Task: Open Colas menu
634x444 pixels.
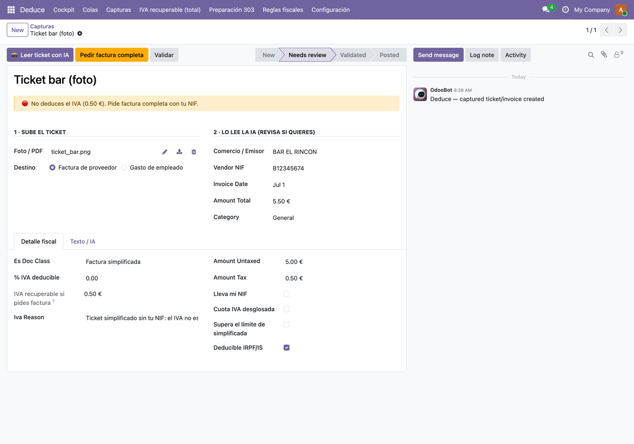Action: [90, 10]
